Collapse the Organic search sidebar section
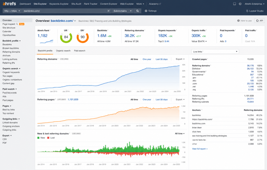This screenshot has width=267, height=170. [11, 69]
